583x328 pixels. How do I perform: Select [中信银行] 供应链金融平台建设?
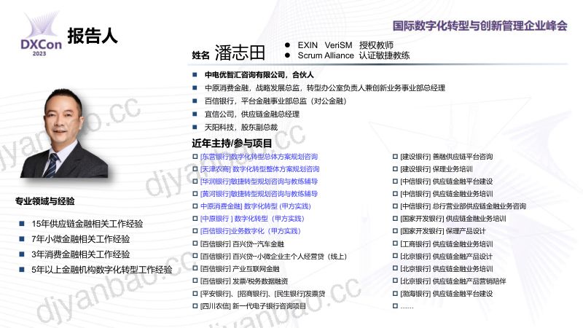[447, 181]
